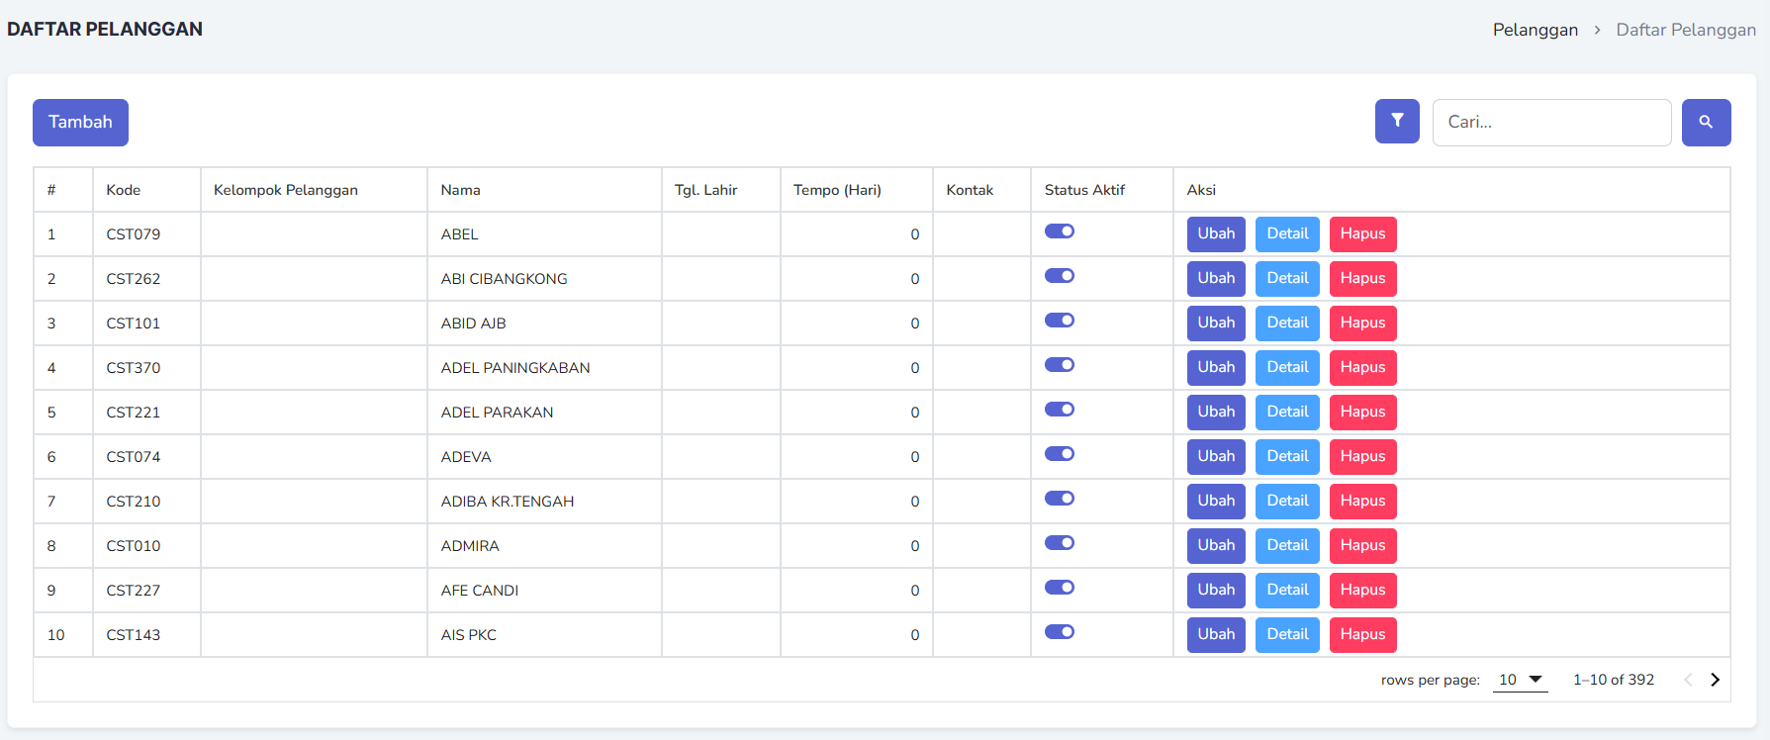This screenshot has height=740, width=1770.
Task: Edit ADIBA KR.TENGAH with Ubah
Action: 1215,501
